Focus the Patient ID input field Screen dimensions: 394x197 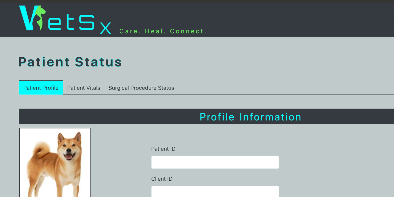pyautogui.click(x=215, y=162)
